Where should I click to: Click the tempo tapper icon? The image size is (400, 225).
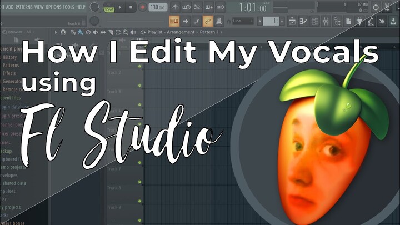click(x=371, y=22)
